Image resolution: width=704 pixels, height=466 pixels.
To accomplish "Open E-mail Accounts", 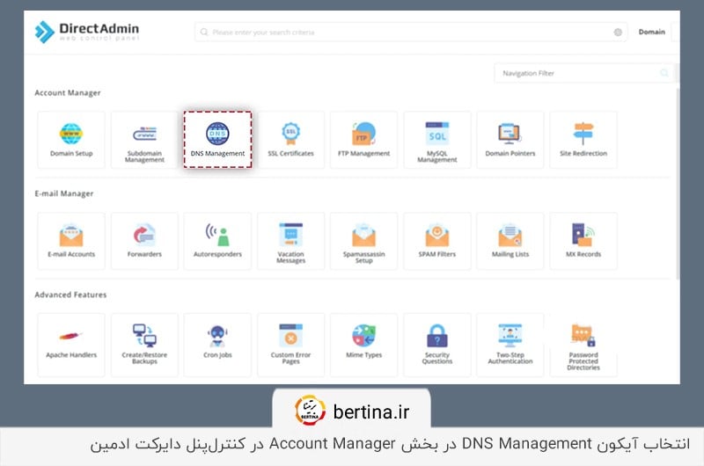I will (x=71, y=241).
